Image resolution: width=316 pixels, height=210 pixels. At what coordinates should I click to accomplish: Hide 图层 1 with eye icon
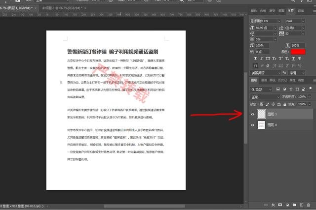[252, 113]
